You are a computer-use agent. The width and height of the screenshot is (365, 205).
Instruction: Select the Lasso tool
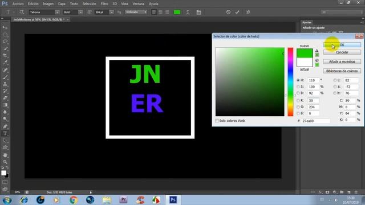(5, 42)
